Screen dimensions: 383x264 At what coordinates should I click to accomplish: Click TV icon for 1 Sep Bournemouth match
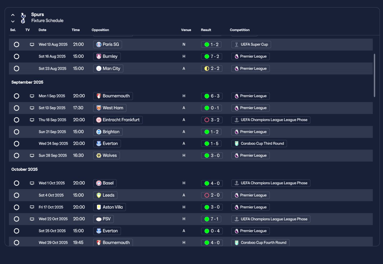32,96
